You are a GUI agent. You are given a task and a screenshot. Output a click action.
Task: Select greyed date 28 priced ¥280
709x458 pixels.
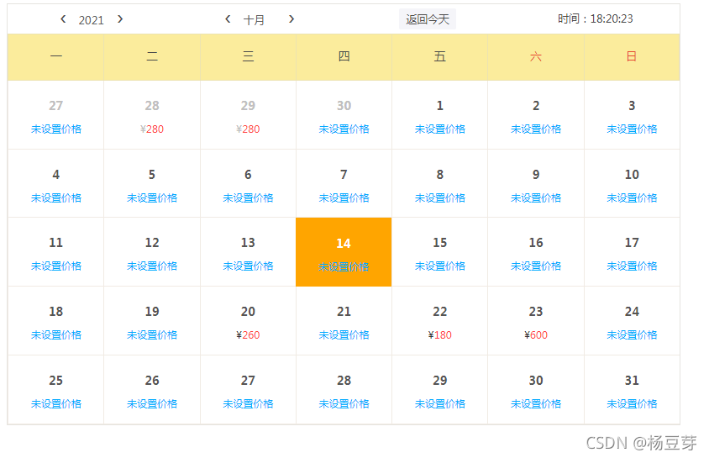tap(152, 115)
